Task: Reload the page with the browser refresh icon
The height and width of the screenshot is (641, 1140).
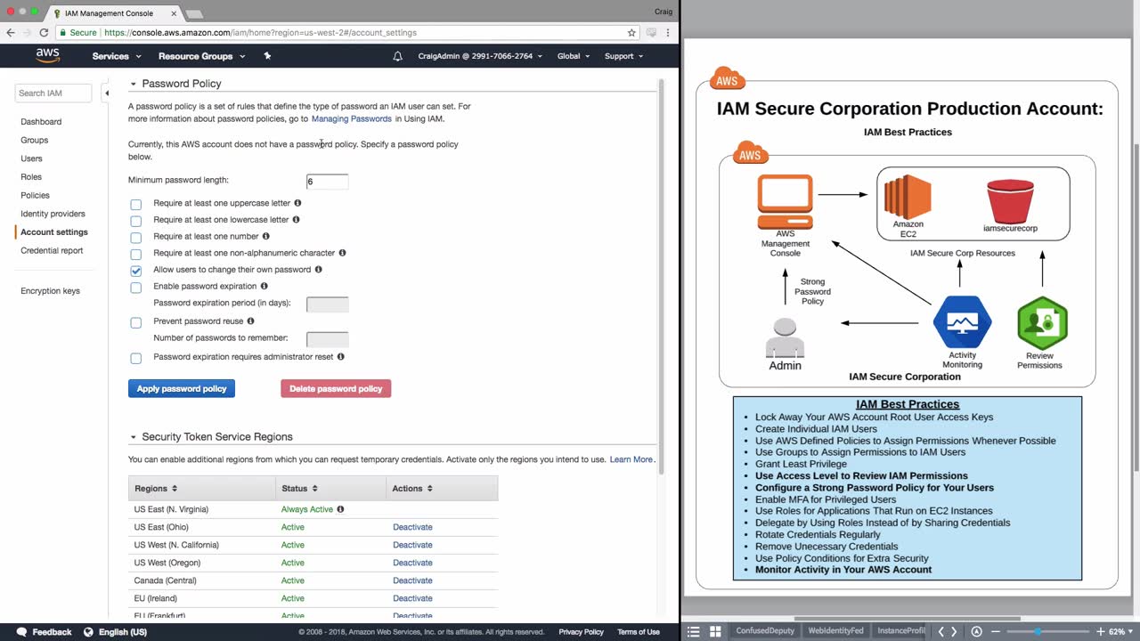Action: coord(44,33)
